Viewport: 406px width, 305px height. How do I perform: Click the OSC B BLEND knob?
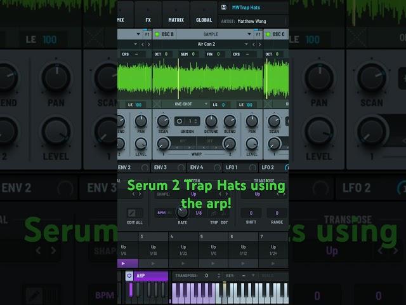pyautogui.click(x=230, y=121)
